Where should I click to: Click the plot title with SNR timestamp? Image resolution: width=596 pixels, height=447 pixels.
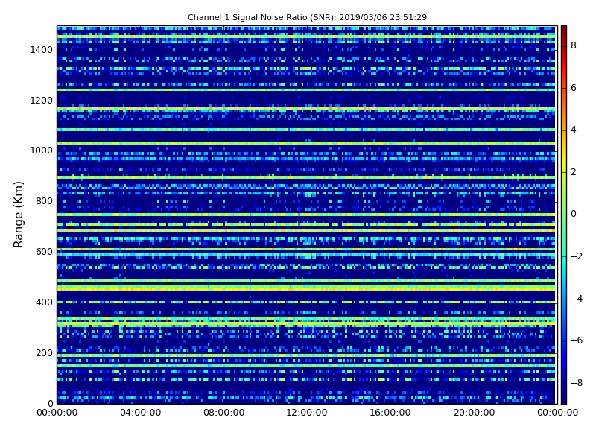click(x=307, y=17)
